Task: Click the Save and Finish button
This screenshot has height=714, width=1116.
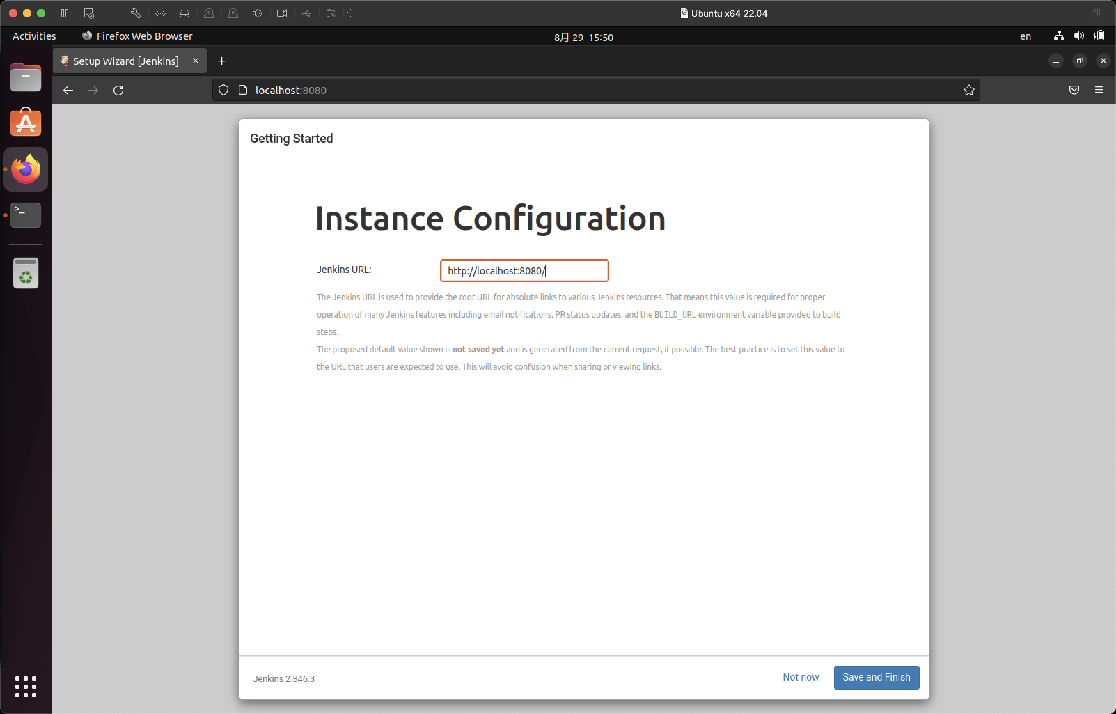Action: pyautogui.click(x=876, y=676)
